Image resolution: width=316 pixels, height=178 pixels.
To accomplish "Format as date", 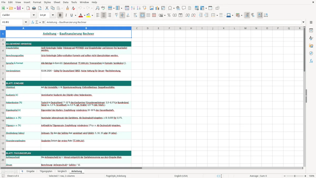I will pyautogui.click(x=180, y=15).
